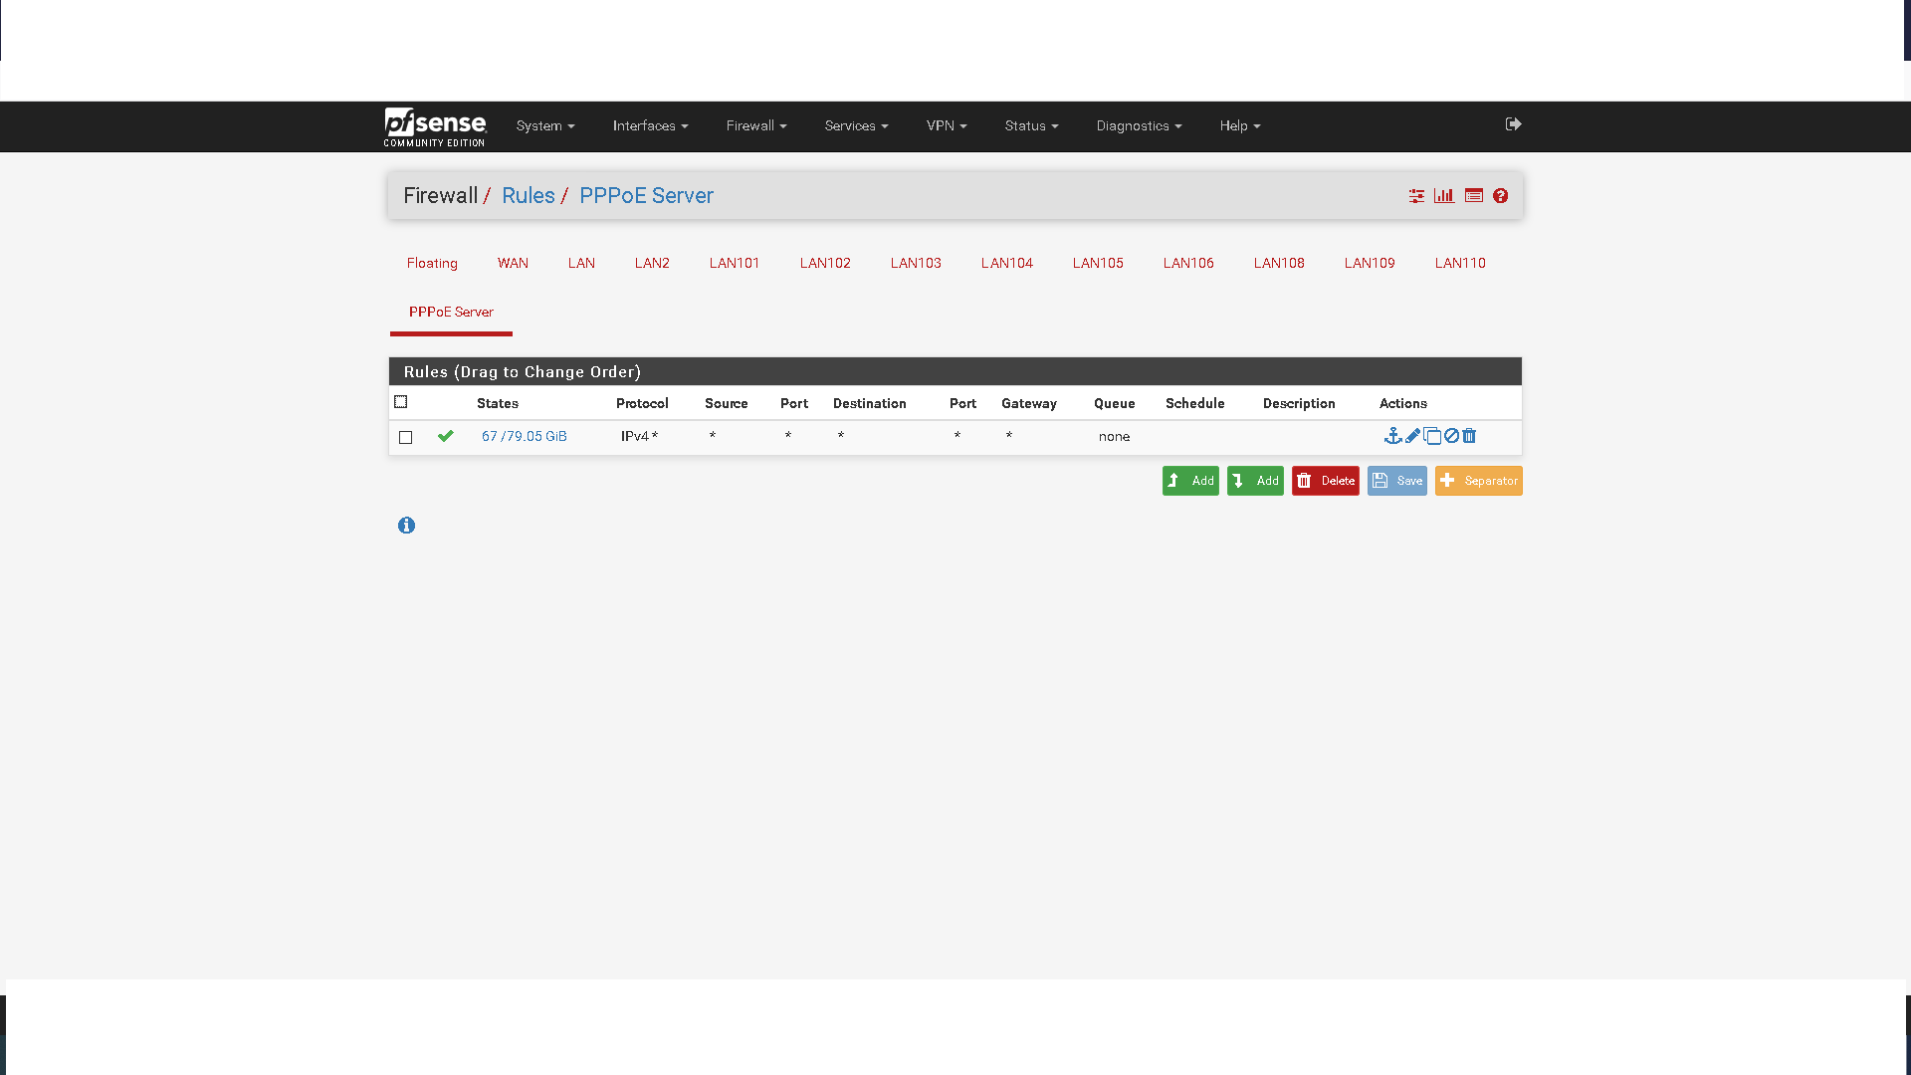Expand the Status menu
The image size is (1911, 1075).
1032,126
